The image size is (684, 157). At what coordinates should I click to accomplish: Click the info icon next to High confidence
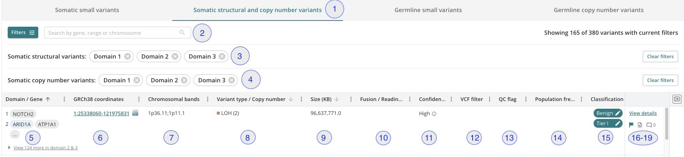(x=434, y=114)
